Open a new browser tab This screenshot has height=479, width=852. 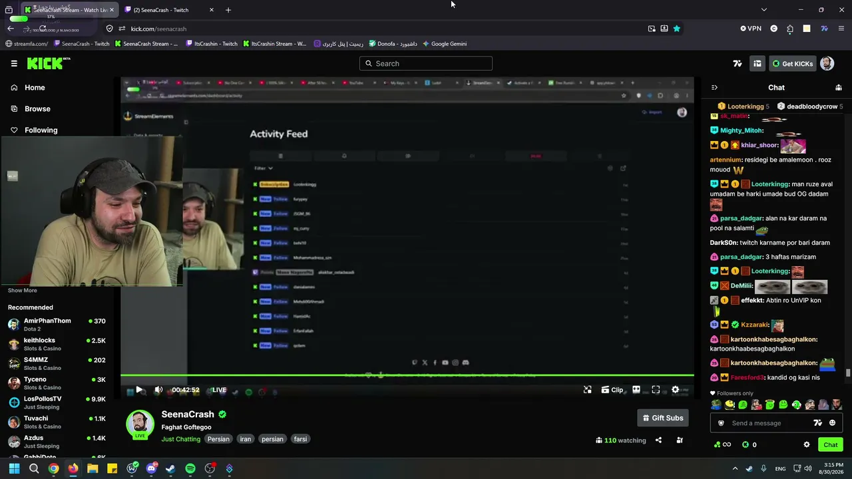click(x=228, y=10)
